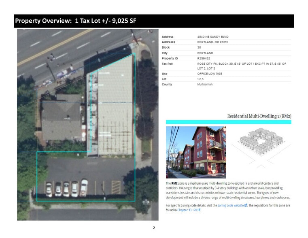
Task: Click the Block value 38
Action: pos(199,48)
